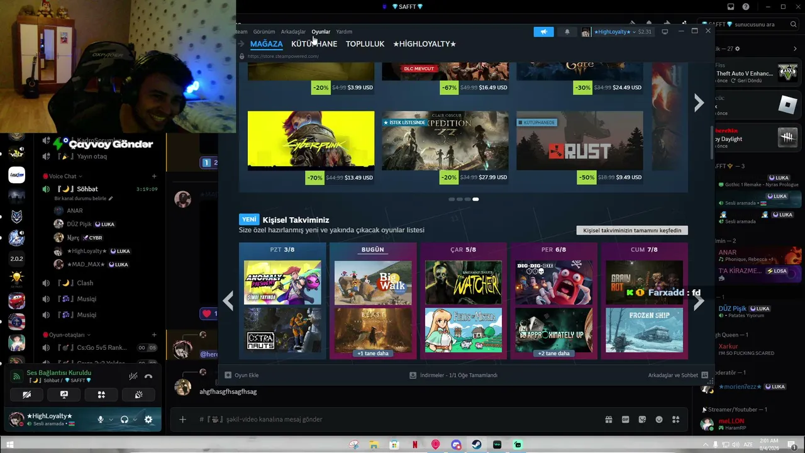Open File Explorer from the taskbar
The width and height of the screenshot is (805, 453).
(374, 444)
